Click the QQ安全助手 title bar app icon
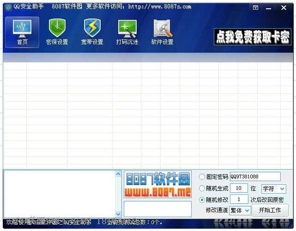The image size is (296, 231). [8, 7]
